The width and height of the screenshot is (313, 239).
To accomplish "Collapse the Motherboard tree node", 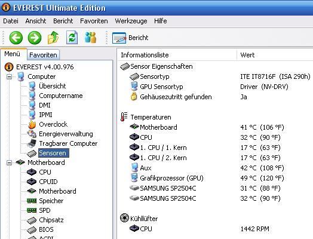I will tap(9, 163).
